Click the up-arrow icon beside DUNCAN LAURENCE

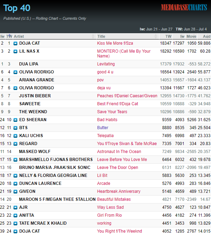(15, 184)
